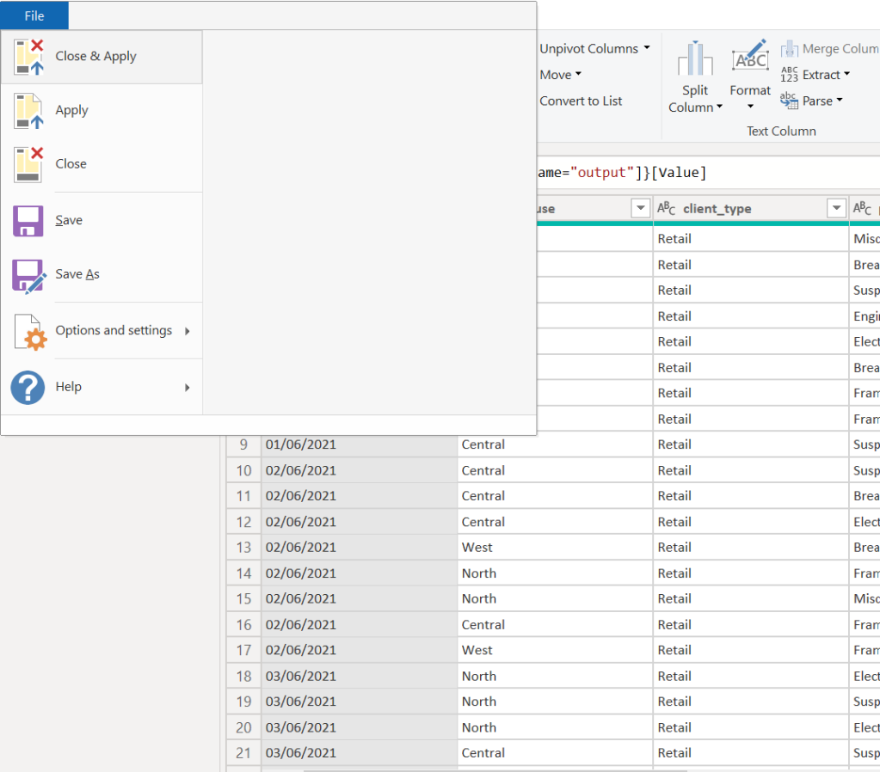Click the Merge Columns icon
The width and height of the screenshot is (880, 772).
pyautogui.click(x=789, y=49)
